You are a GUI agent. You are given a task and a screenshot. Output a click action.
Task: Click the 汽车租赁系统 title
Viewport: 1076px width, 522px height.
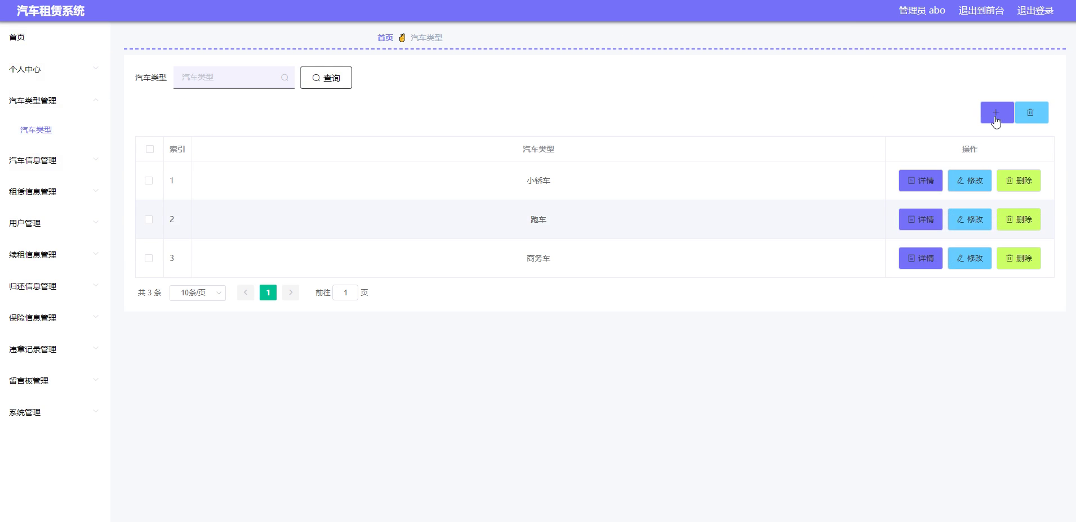[51, 11]
